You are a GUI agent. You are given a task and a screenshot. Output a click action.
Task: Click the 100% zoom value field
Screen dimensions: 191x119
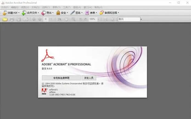point(93,19)
